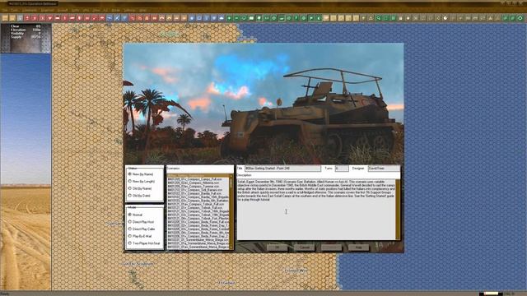Click the scenario Title field
This screenshot has height=296, width=527.
pyautogui.click(x=282, y=168)
